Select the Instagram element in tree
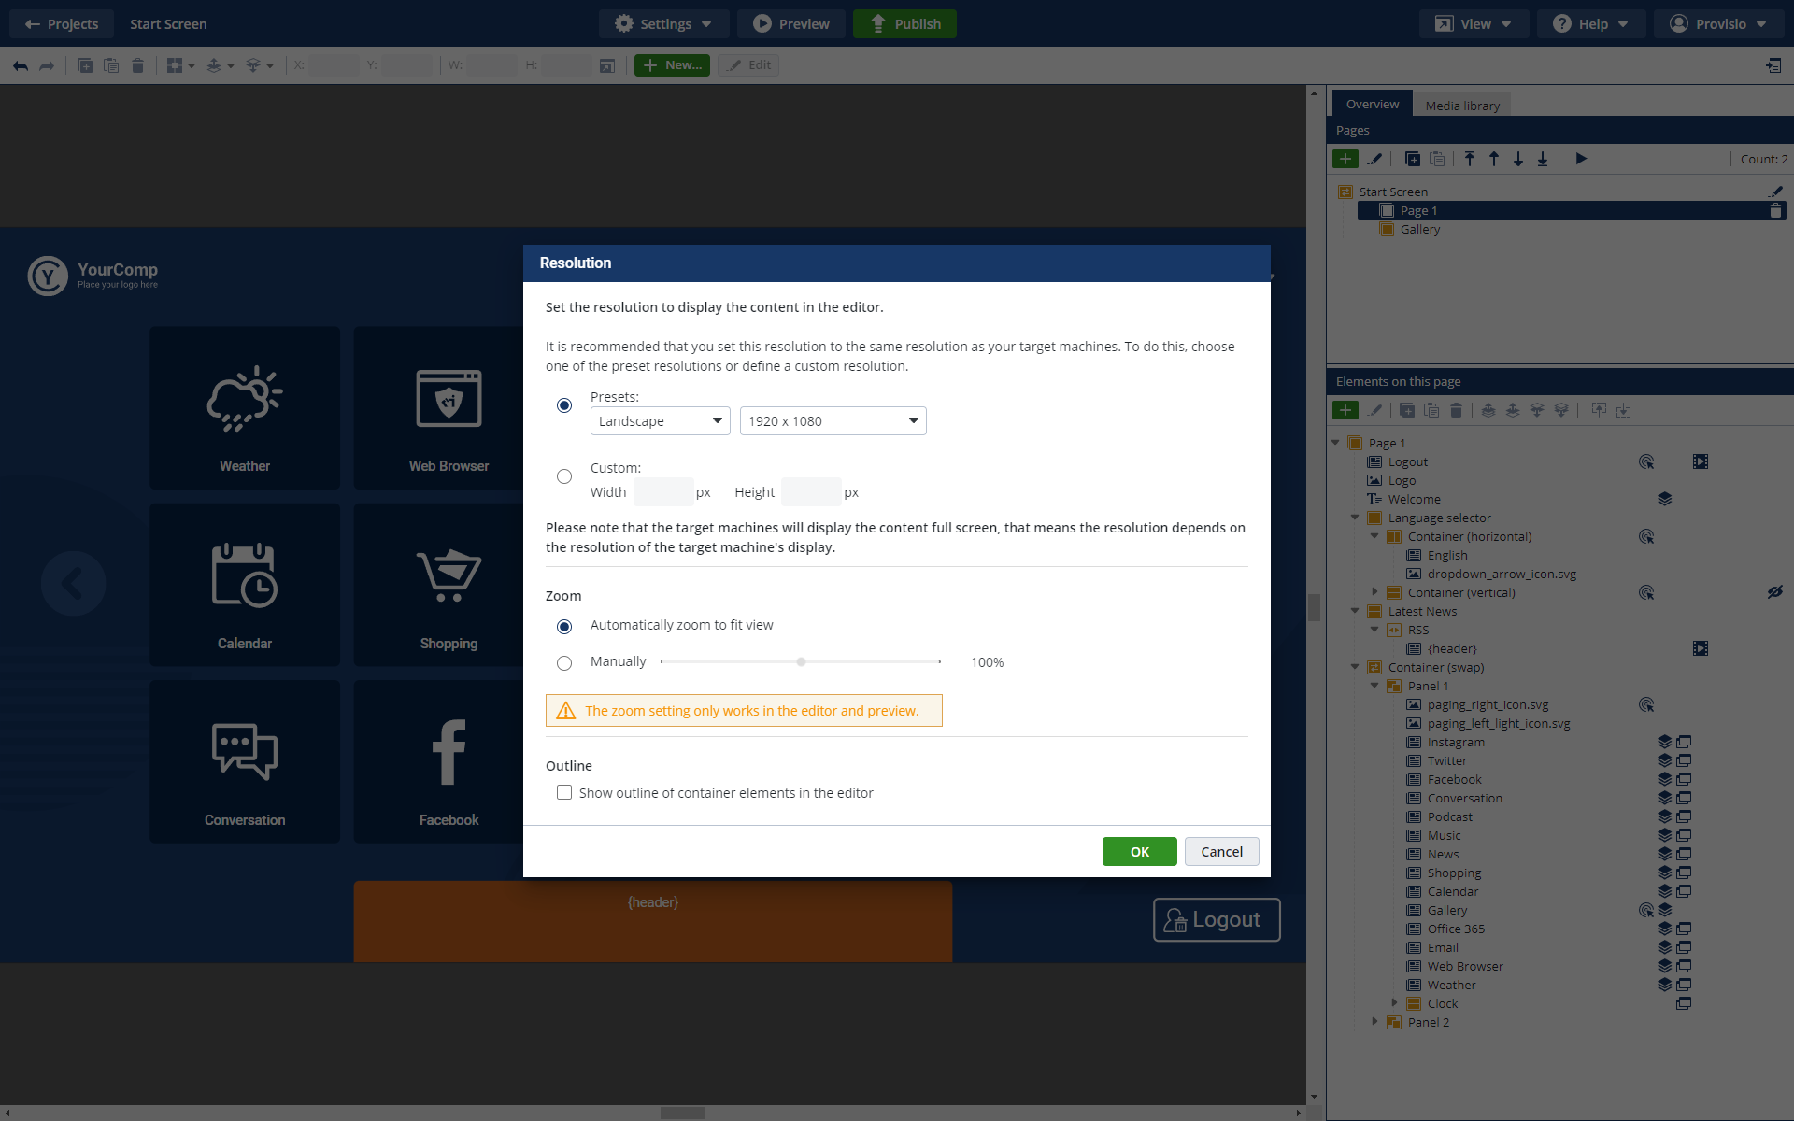 coord(1455,742)
